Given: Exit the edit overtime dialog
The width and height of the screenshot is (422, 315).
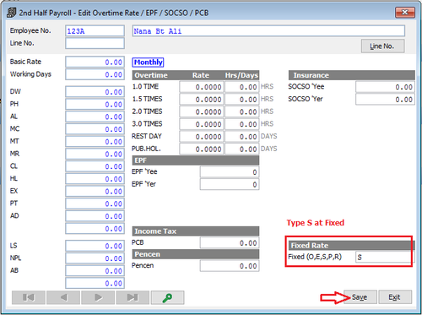Looking at the screenshot, I should (395, 297).
